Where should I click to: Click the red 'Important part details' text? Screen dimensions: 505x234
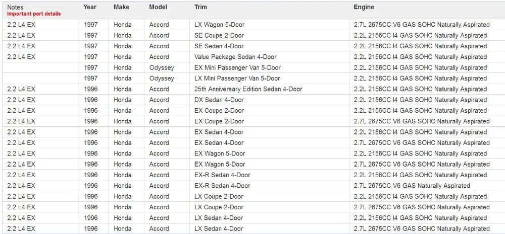click(x=33, y=14)
